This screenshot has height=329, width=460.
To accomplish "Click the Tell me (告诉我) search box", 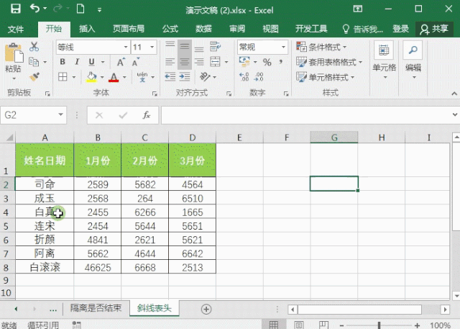I will click(x=363, y=29).
